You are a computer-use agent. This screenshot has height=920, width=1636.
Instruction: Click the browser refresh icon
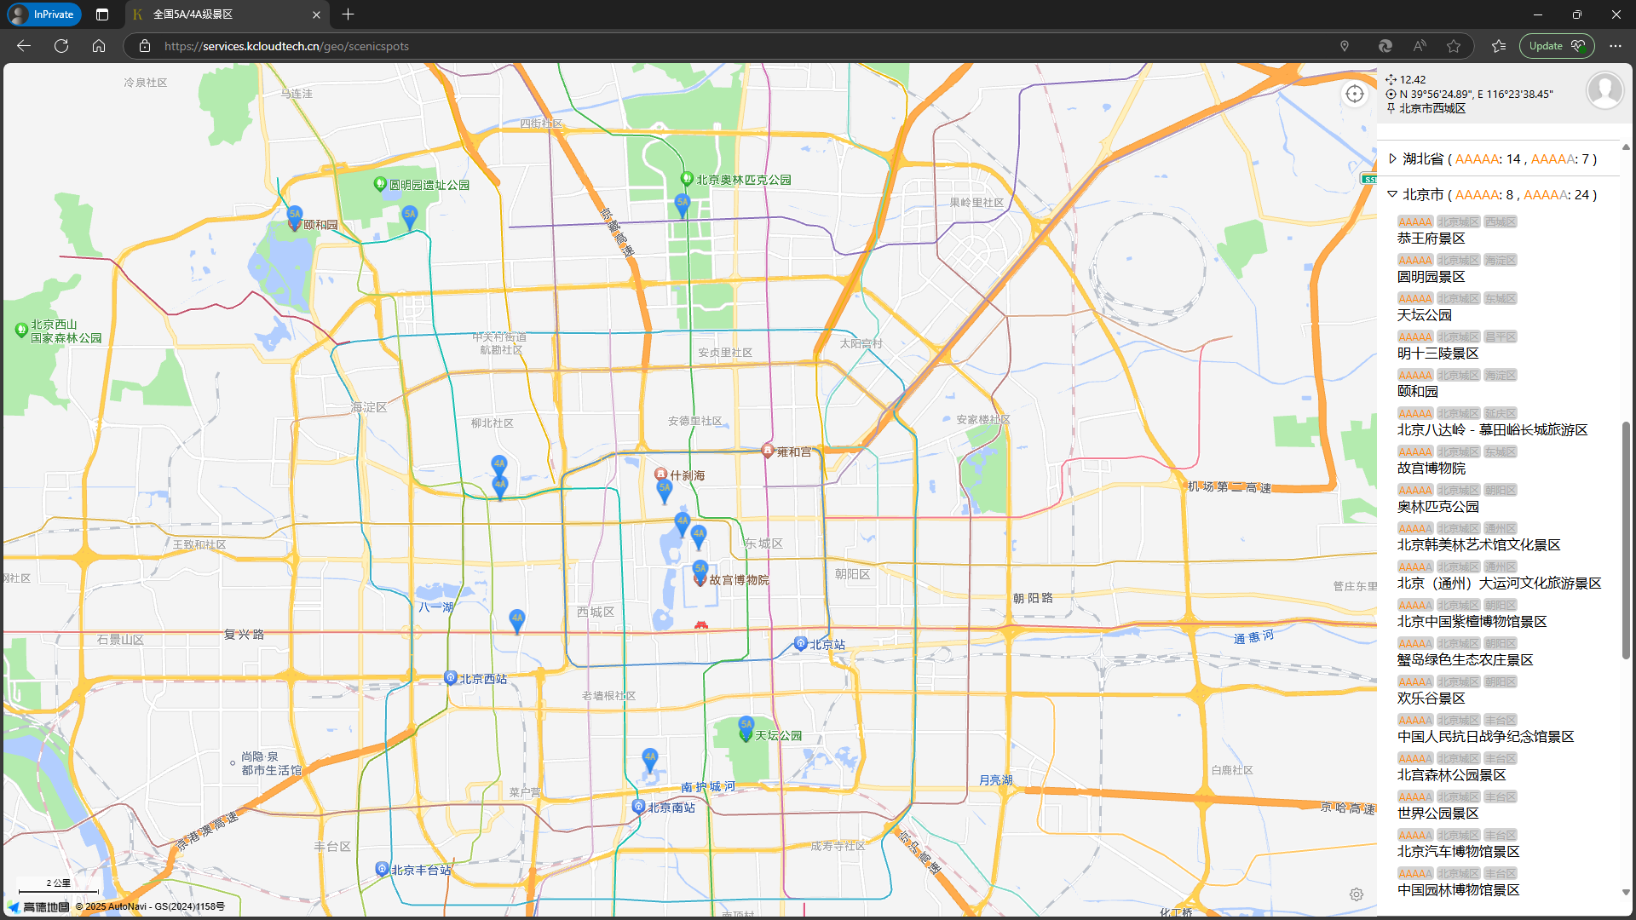pyautogui.click(x=61, y=46)
